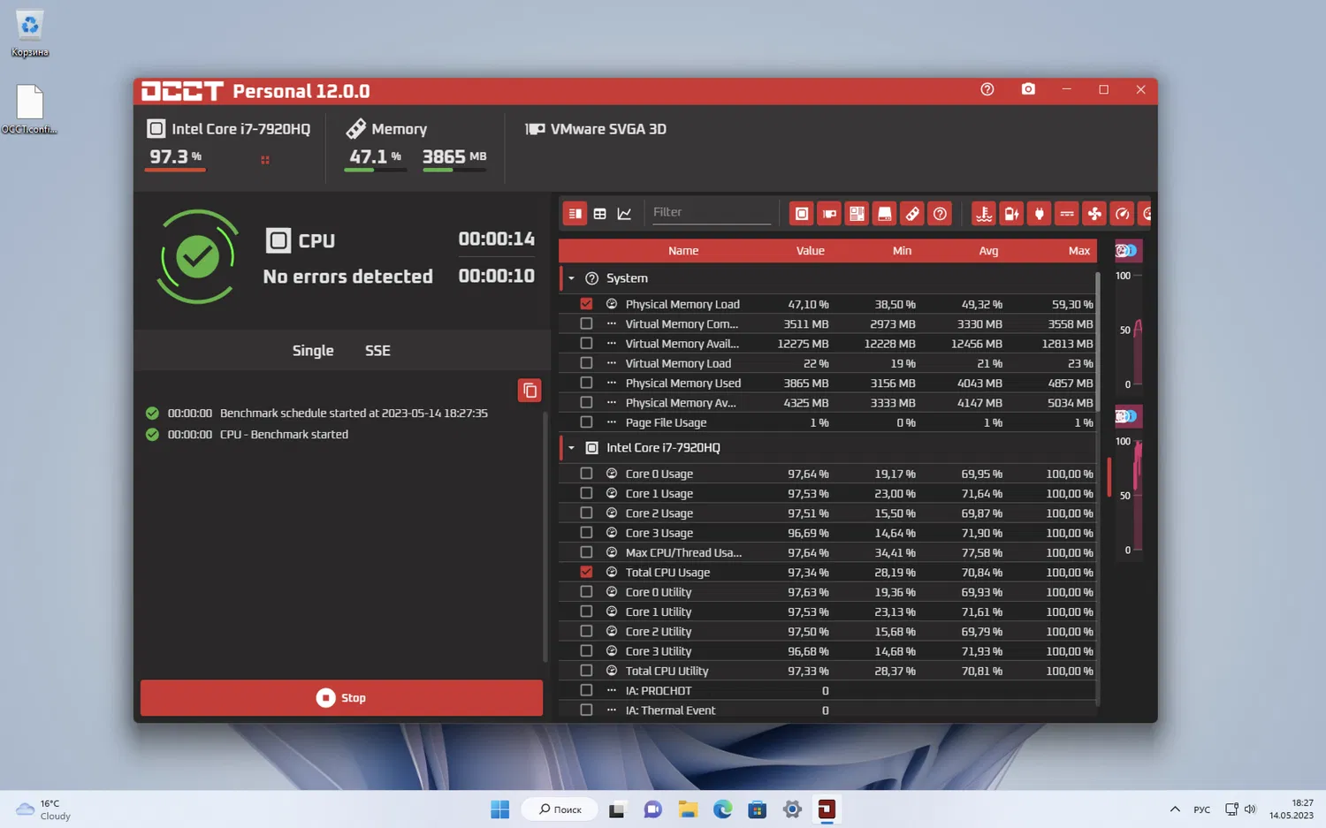Click the question mark sensor filter icon
This screenshot has height=828, width=1326.
[x=940, y=213]
